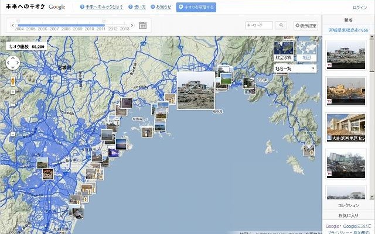Click the sidebar scrollbar thumb
375x234 pixels.
pos(372,55)
